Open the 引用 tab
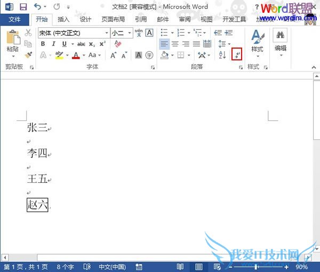 141,19
